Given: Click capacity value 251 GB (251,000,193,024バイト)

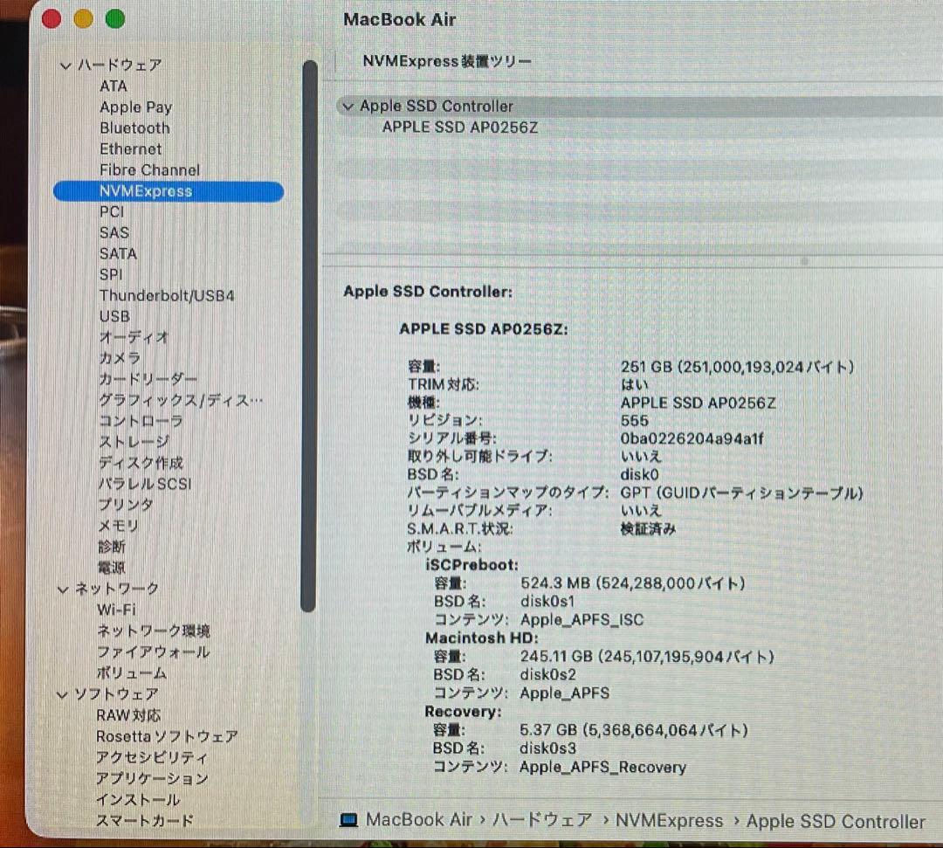Looking at the screenshot, I should tap(737, 367).
